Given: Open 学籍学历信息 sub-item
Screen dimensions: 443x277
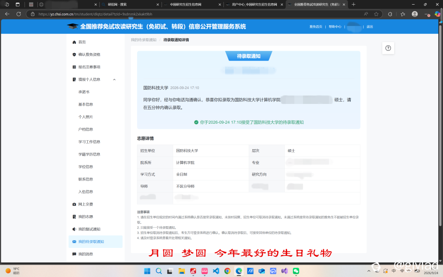Looking at the screenshot, I should tap(89, 154).
